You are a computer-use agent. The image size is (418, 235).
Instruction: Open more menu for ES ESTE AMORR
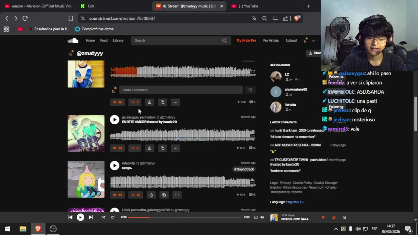pos(175,148)
